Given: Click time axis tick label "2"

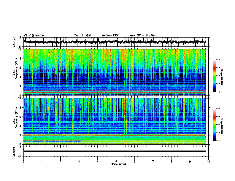Looking at the screenshot, I should tap(61, 161).
